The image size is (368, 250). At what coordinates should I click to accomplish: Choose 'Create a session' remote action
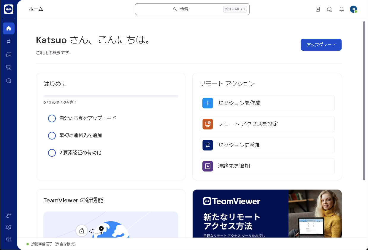[267, 103]
